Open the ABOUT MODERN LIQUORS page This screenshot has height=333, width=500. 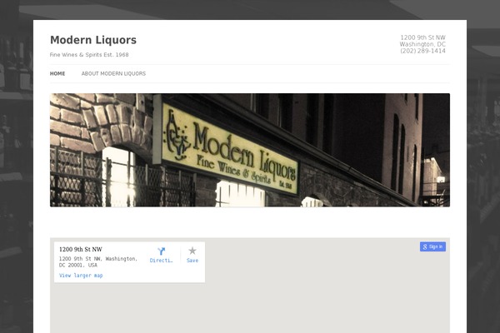pos(113,73)
